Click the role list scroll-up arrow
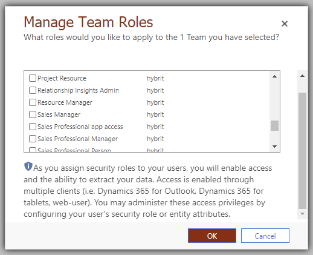313x255 pixels. pos(274,76)
